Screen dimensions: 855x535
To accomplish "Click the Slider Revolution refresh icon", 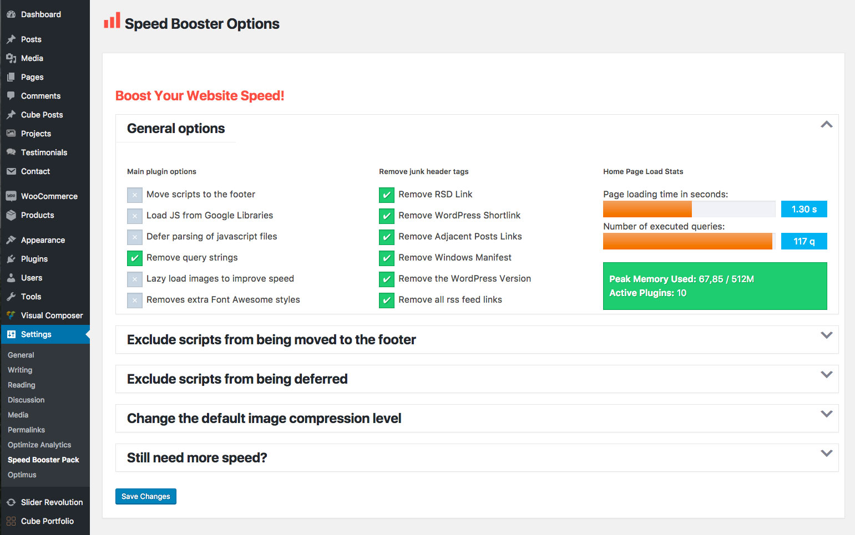I will (x=11, y=502).
